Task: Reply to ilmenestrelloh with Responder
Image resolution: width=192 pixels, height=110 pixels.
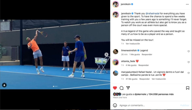Action: 147,54
